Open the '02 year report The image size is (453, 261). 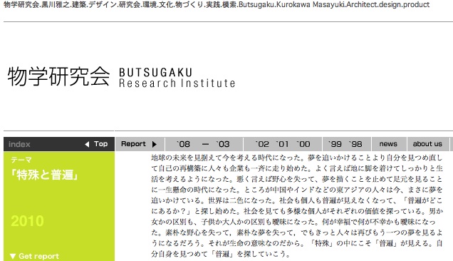coord(262,144)
